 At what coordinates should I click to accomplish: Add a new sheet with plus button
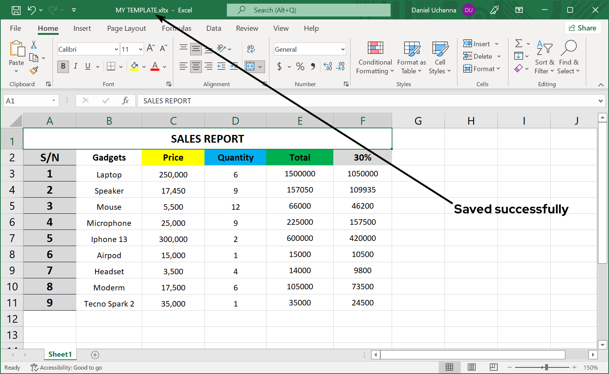tap(95, 355)
